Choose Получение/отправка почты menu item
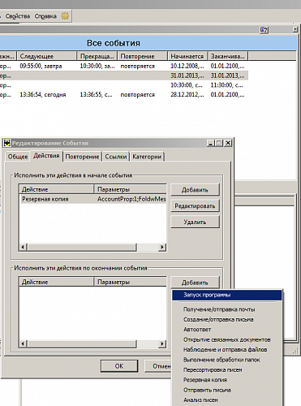301x406 pixels. [227, 309]
